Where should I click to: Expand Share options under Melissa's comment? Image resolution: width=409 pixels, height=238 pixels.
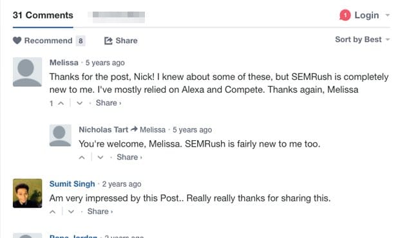[x=108, y=103]
